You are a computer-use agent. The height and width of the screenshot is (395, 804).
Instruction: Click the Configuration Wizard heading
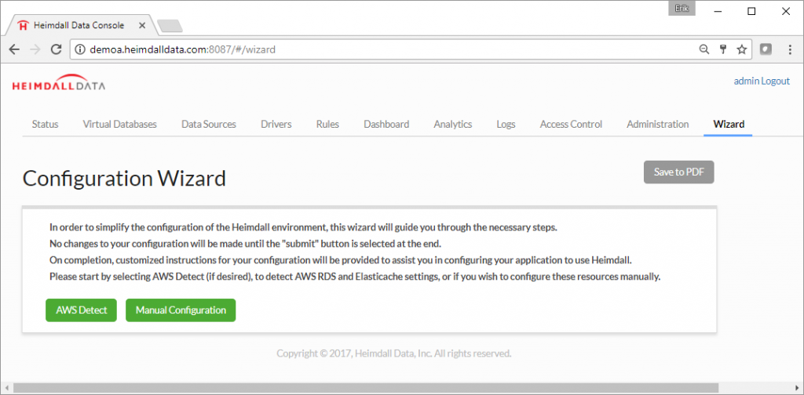124,179
